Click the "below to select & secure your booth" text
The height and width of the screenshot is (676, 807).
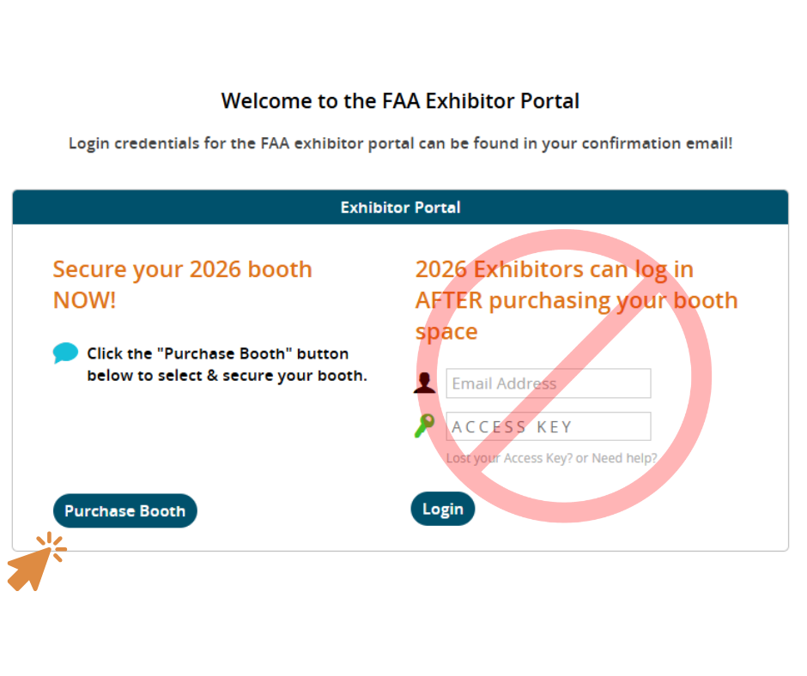tap(227, 376)
